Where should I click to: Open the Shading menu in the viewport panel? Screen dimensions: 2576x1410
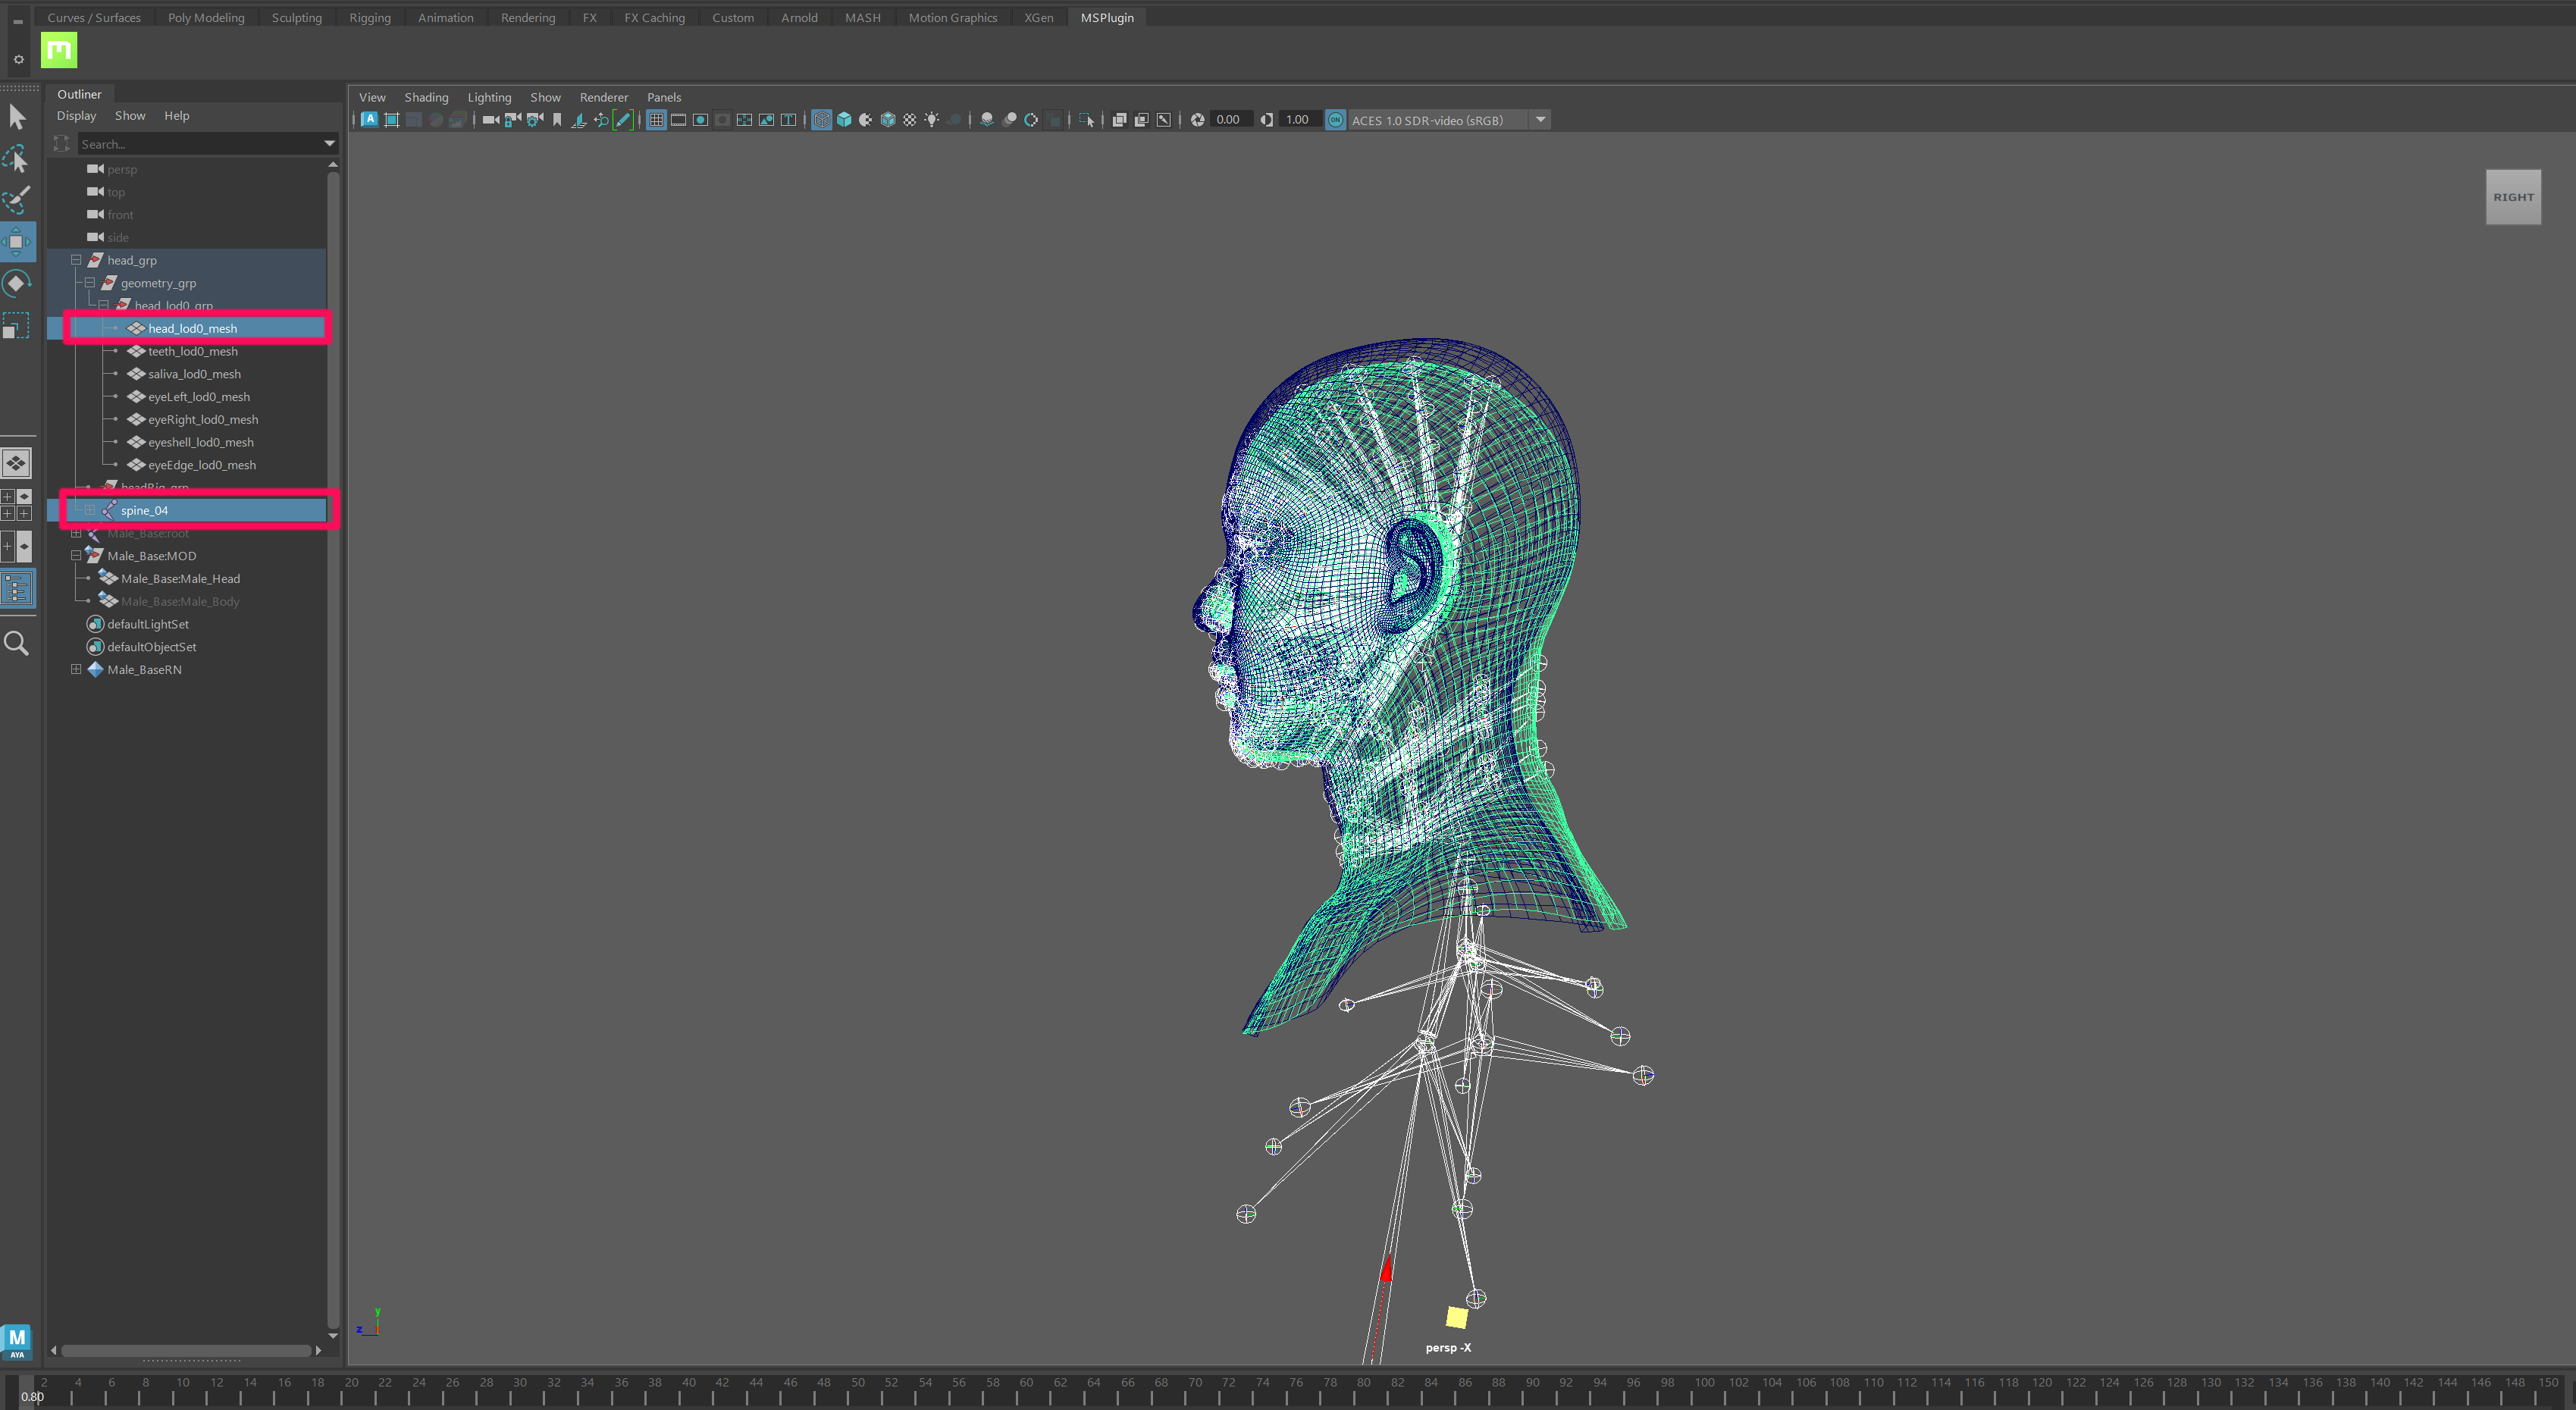tap(426, 97)
